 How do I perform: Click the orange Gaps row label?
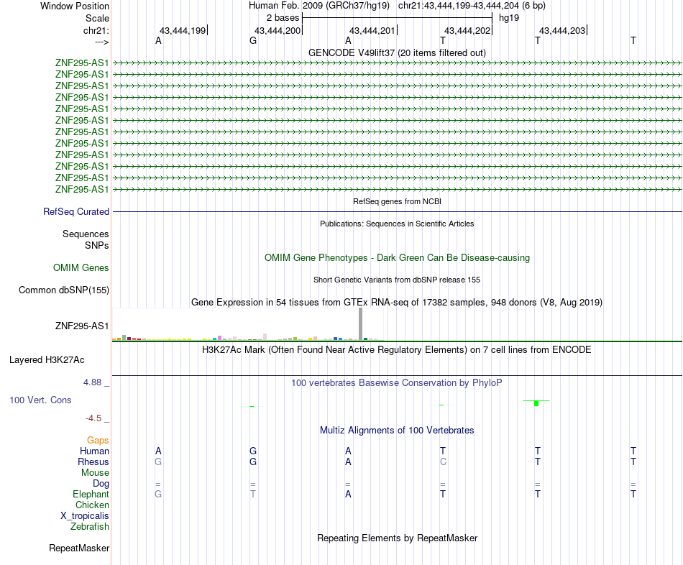click(98, 441)
